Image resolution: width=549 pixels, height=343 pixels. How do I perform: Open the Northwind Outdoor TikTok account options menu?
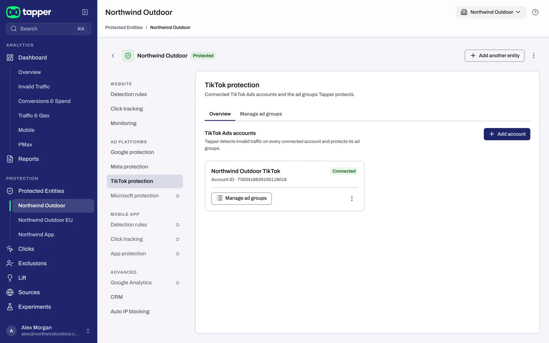(x=352, y=199)
